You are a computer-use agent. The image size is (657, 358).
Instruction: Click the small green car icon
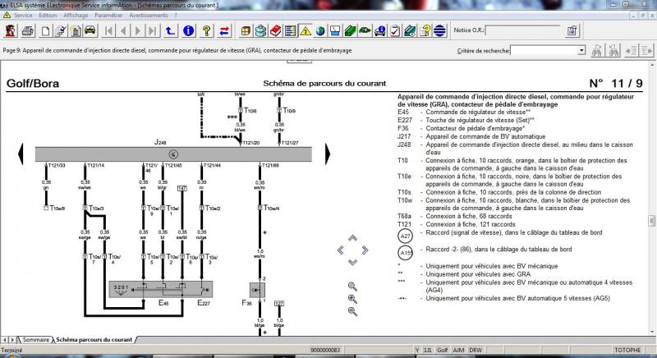click(365, 30)
